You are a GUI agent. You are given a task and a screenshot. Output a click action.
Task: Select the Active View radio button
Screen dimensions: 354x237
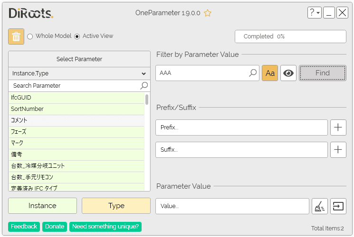[77, 36]
